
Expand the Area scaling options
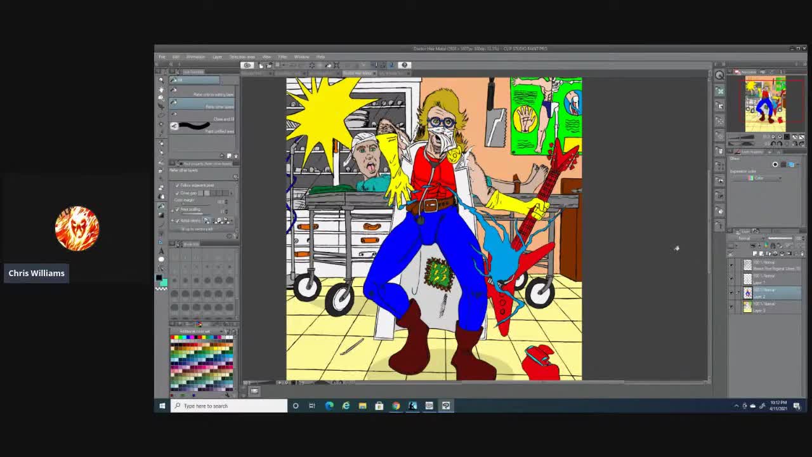pos(172,210)
